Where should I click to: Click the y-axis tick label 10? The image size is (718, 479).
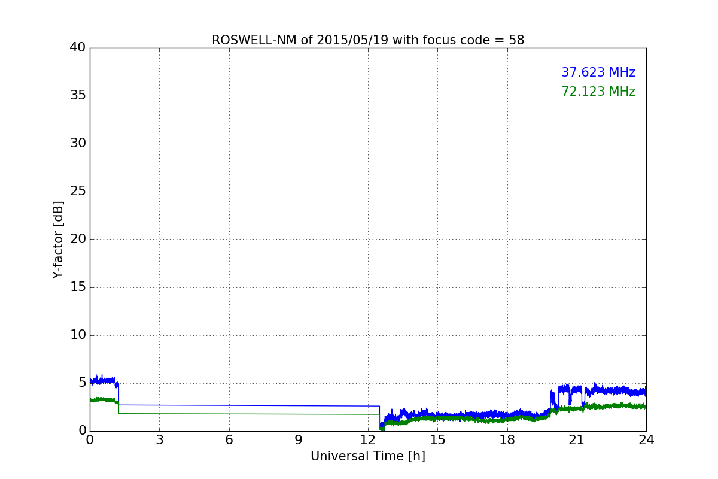click(78, 335)
